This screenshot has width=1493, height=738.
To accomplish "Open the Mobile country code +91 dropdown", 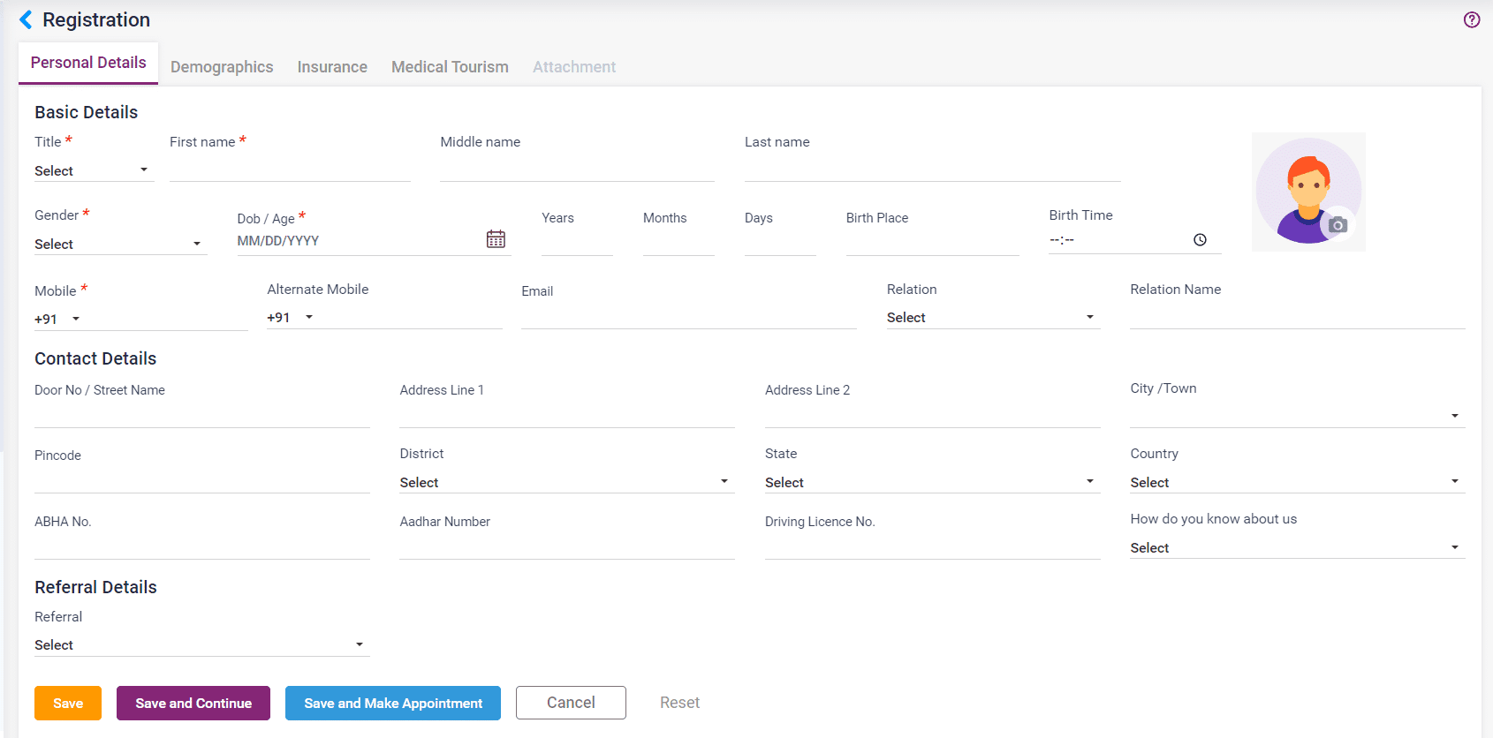I will 58,320.
